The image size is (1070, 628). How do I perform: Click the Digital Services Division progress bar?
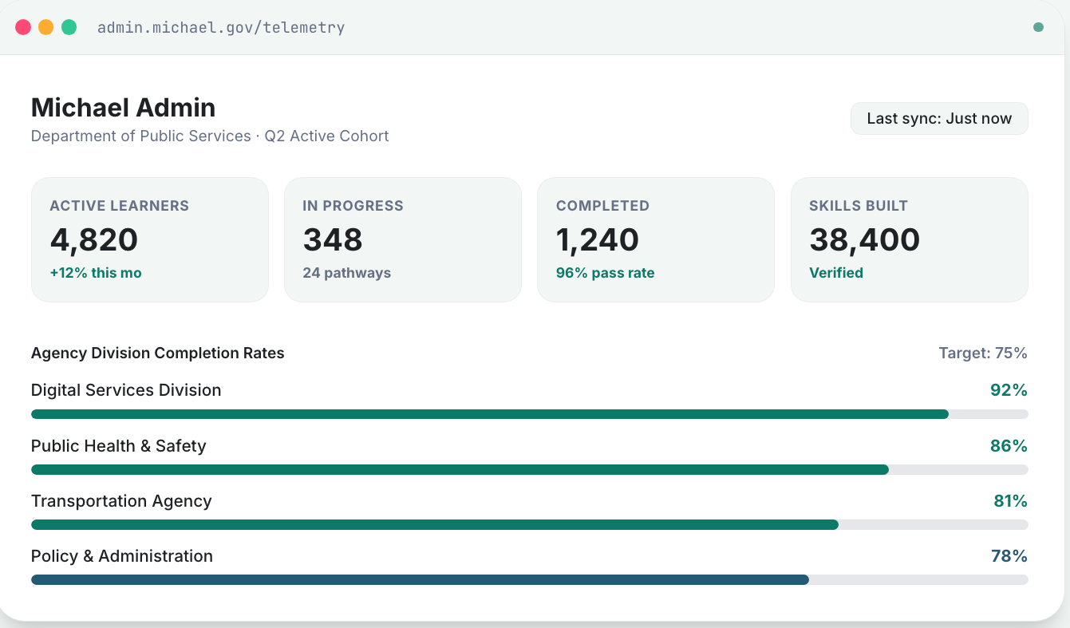click(530, 414)
